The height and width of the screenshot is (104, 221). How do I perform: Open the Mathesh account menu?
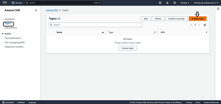tap(206, 3)
